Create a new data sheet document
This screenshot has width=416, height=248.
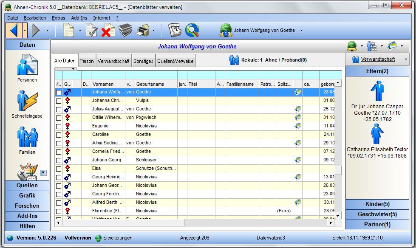point(69,30)
